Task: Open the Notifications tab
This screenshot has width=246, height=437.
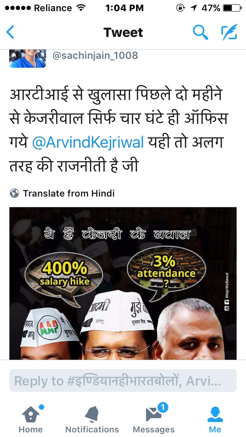Action: point(92,419)
